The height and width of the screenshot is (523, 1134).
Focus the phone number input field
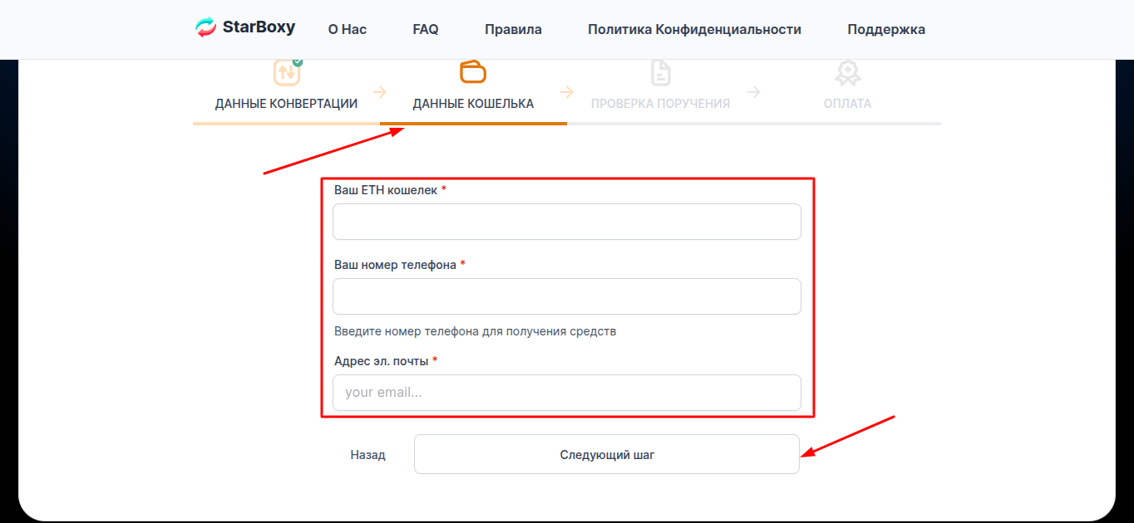click(567, 296)
